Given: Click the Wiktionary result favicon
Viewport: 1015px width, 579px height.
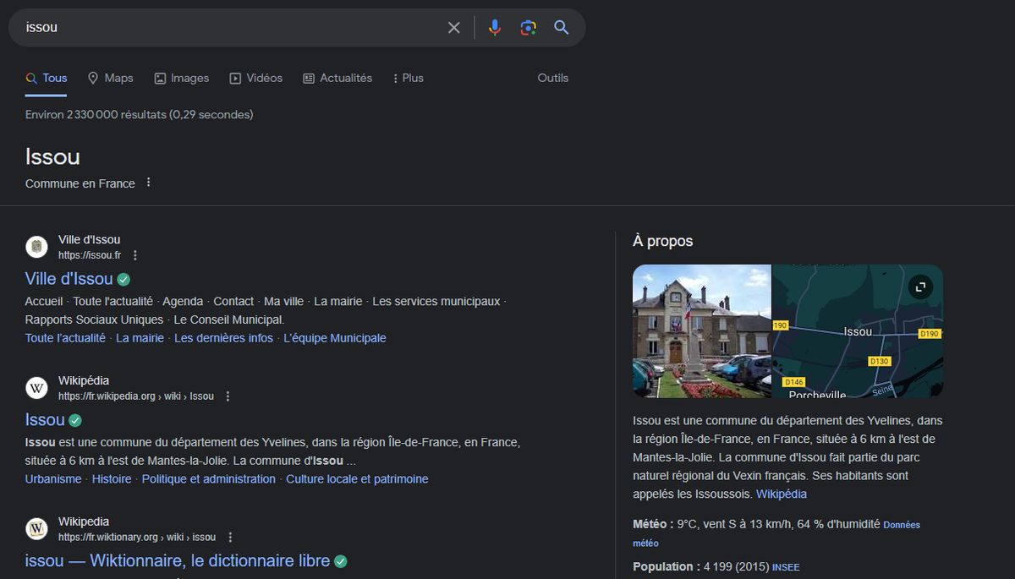Looking at the screenshot, I should point(36,529).
